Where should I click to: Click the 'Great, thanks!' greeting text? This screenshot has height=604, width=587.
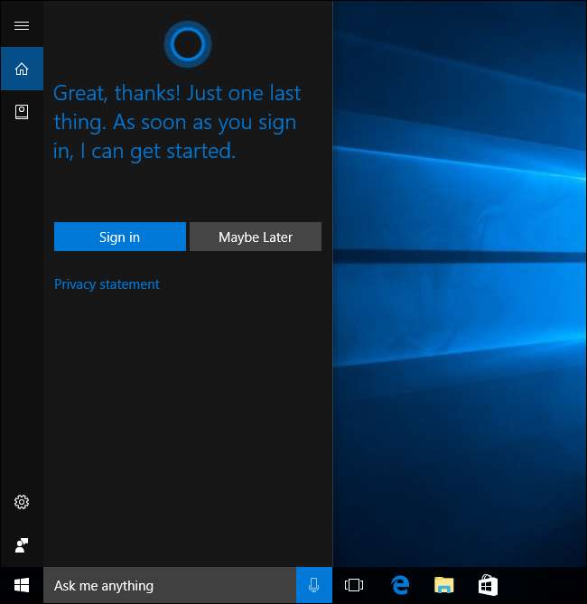177,122
